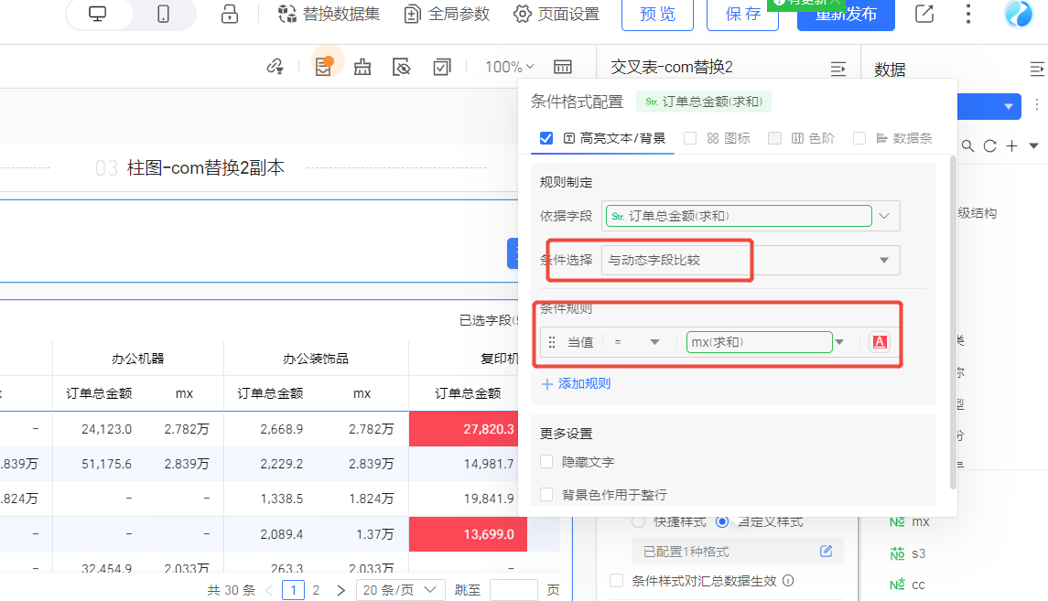The height and width of the screenshot is (601, 1048).
Task: Switch to the mobile layout view icon
Action: click(164, 15)
